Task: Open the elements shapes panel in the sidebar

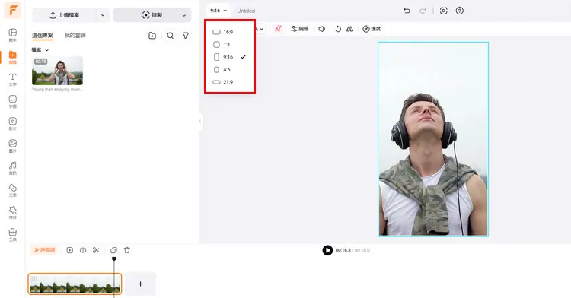Action: (12, 190)
